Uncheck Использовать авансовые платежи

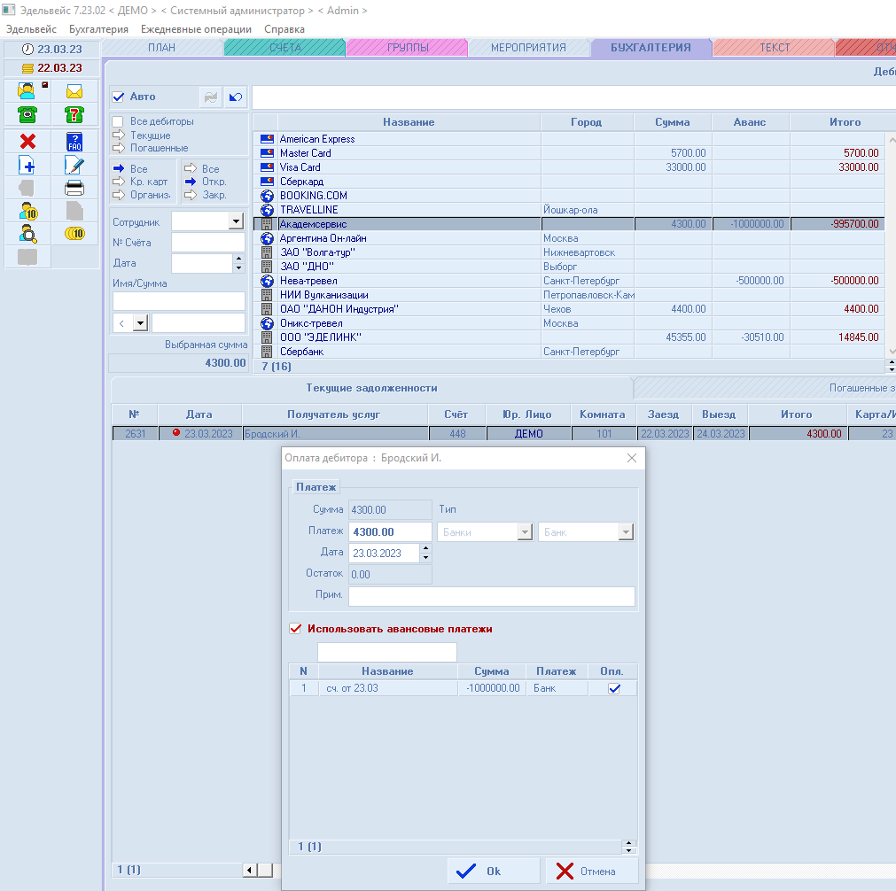[x=296, y=629]
